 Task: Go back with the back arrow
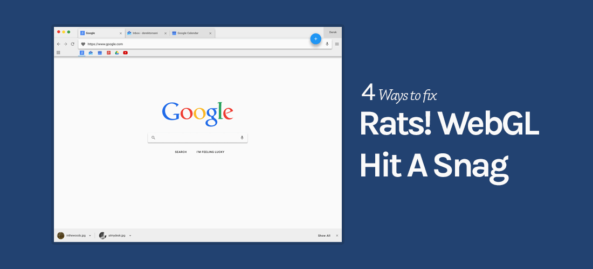coord(59,44)
